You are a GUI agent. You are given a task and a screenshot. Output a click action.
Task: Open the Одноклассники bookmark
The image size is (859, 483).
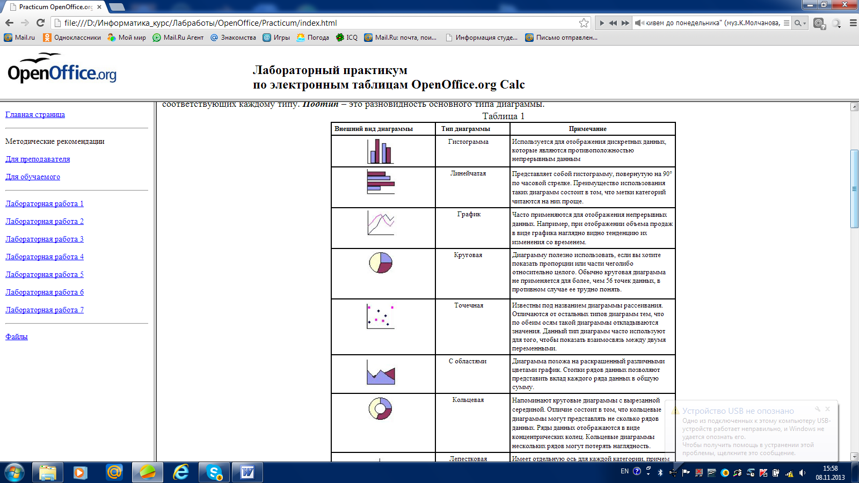(x=71, y=38)
